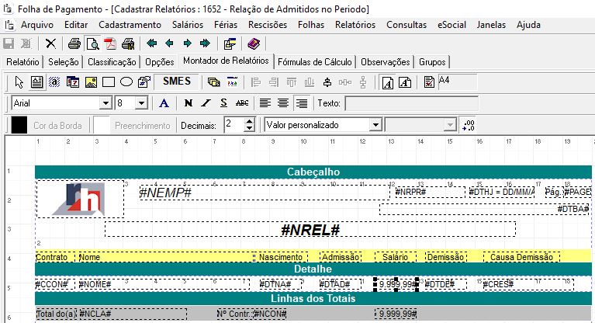Open the Arial font name dropdown
595x323 pixels.
pyautogui.click(x=106, y=103)
